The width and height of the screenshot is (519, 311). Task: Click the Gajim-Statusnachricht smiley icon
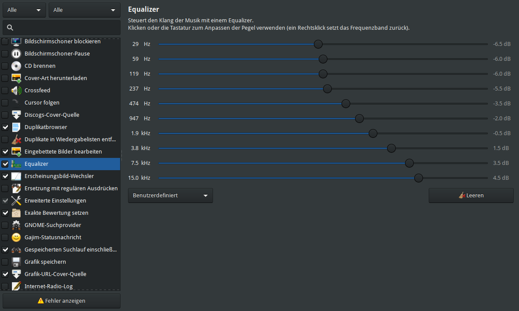tap(16, 237)
